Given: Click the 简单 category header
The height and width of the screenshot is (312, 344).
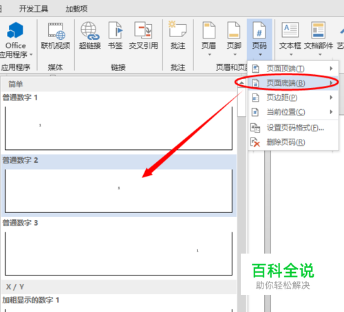Looking at the screenshot, I should [x=119, y=85].
